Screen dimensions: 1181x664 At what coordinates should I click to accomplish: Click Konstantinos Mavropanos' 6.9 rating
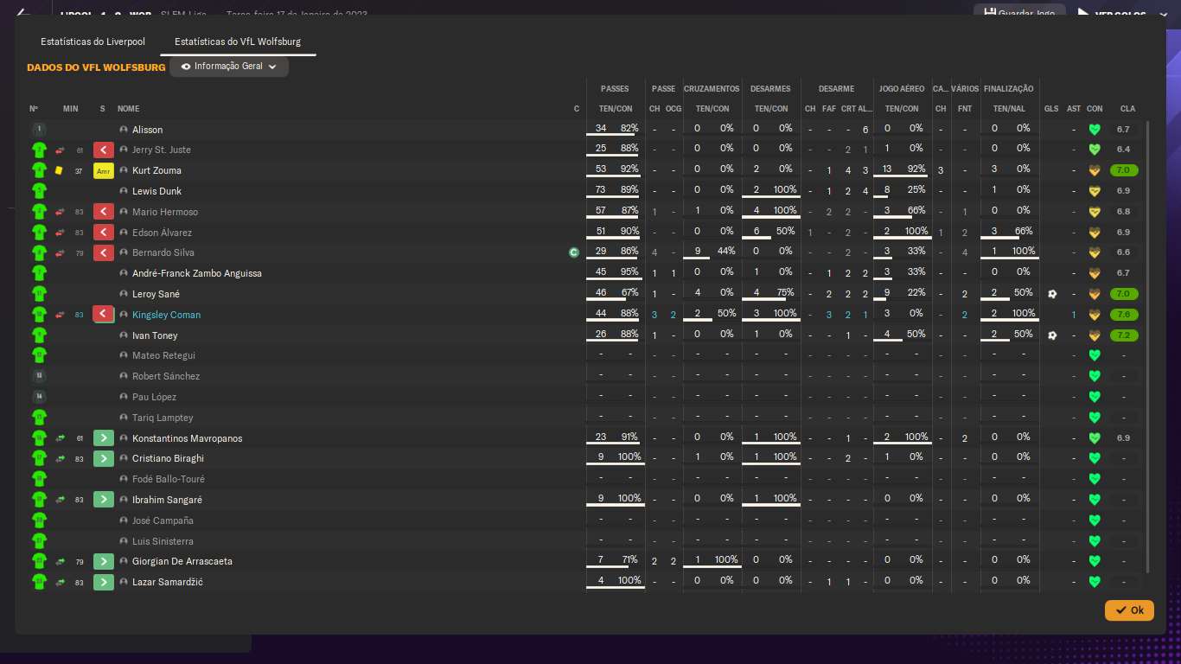tap(1124, 438)
